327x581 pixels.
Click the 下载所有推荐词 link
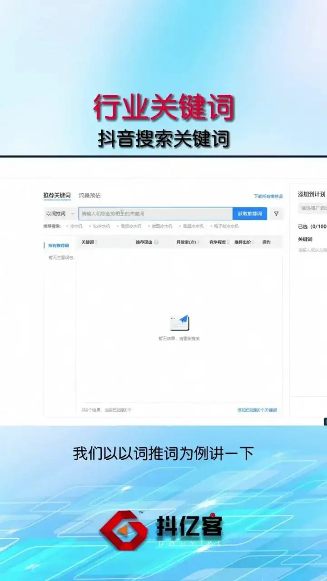pyautogui.click(x=268, y=196)
